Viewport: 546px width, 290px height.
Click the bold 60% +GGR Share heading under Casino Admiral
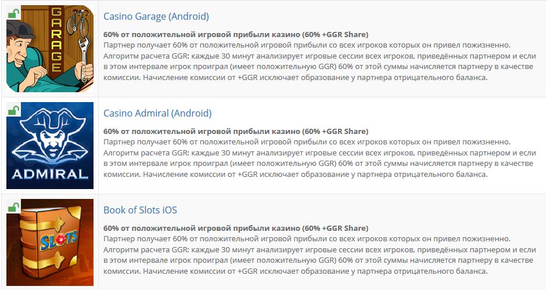235,131
